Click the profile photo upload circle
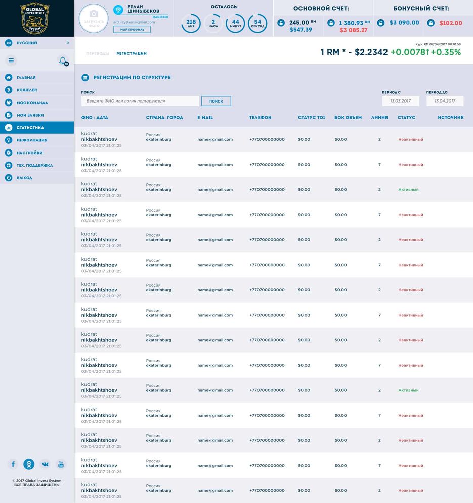 click(94, 18)
